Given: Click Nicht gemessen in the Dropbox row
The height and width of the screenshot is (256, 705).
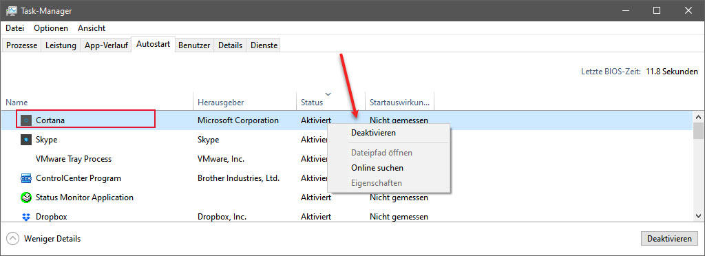Looking at the screenshot, I should coord(399,217).
